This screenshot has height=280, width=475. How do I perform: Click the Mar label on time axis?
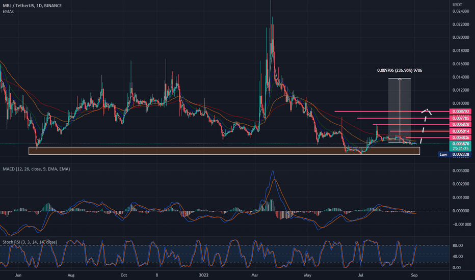[x=255, y=275]
